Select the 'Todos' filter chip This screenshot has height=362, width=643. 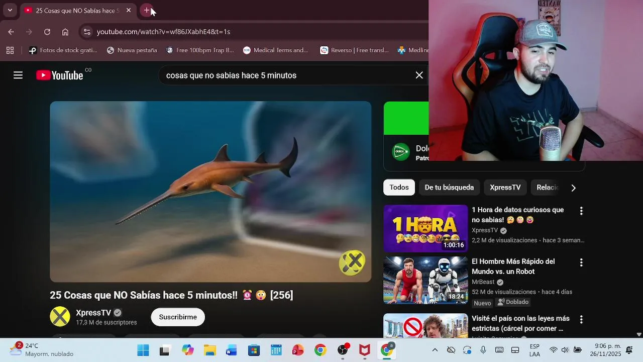pos(399,188)
